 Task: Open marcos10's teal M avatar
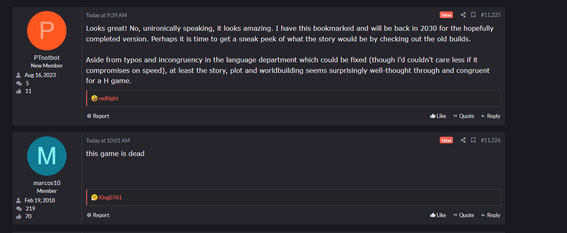[47, 156]
